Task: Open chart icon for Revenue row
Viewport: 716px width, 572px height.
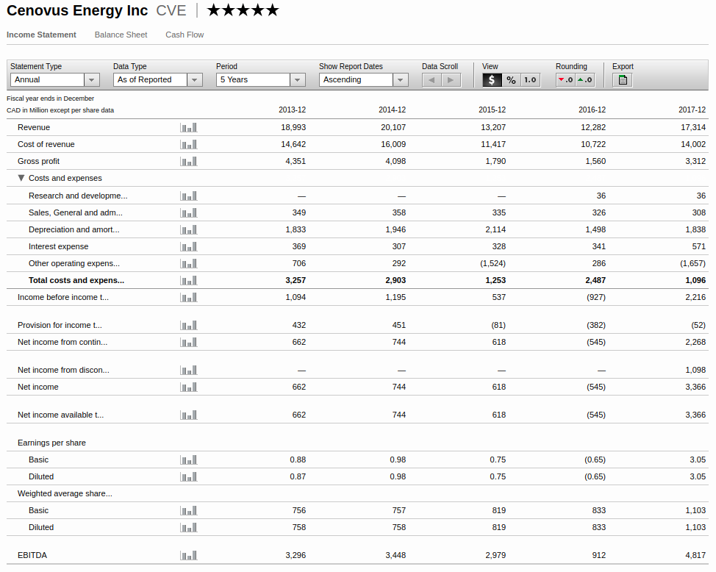Action: point(189,127)
